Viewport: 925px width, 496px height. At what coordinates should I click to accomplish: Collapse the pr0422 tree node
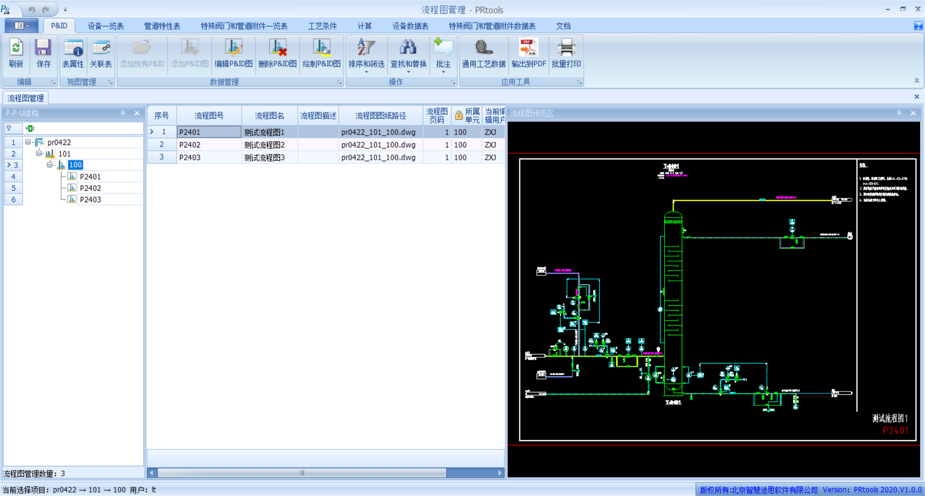pos(28,142)
